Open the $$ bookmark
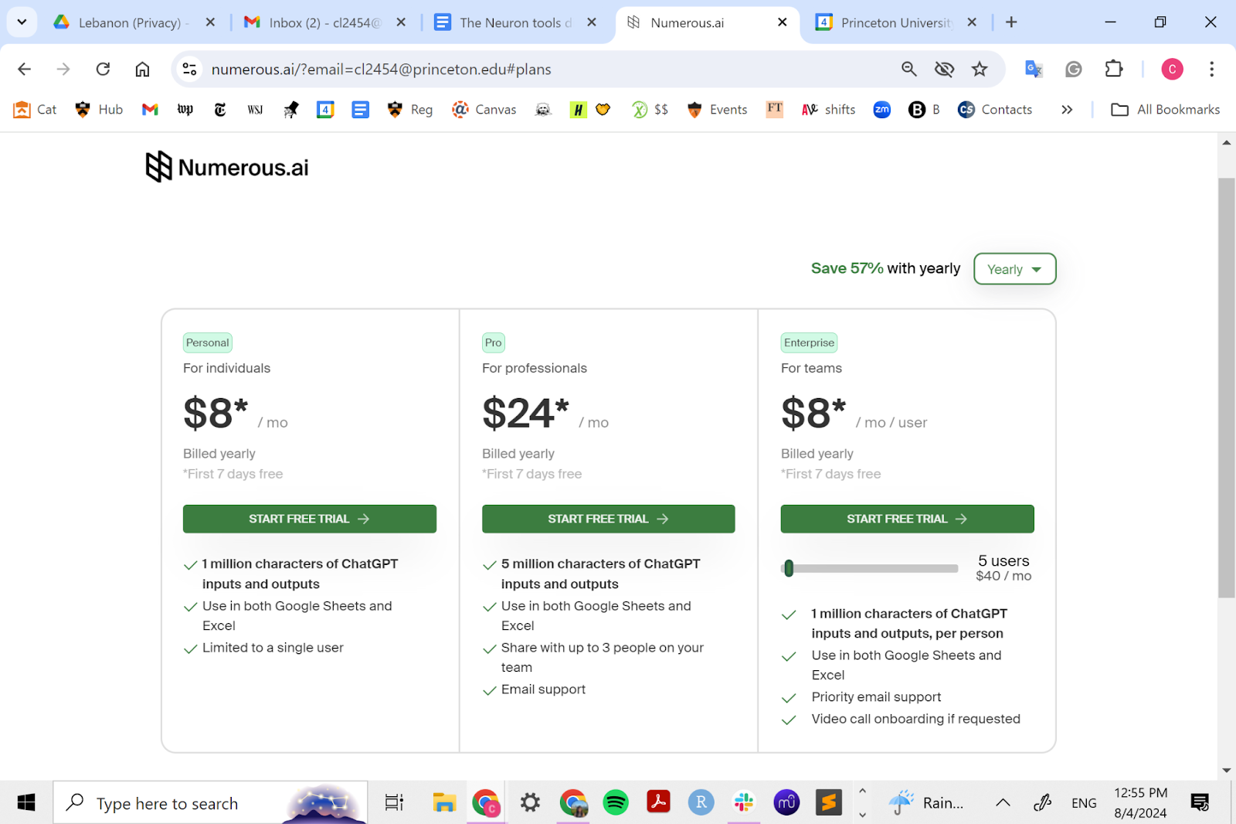Image resolution: width=1236 pixels, height=824 pixels. point(650,110)
